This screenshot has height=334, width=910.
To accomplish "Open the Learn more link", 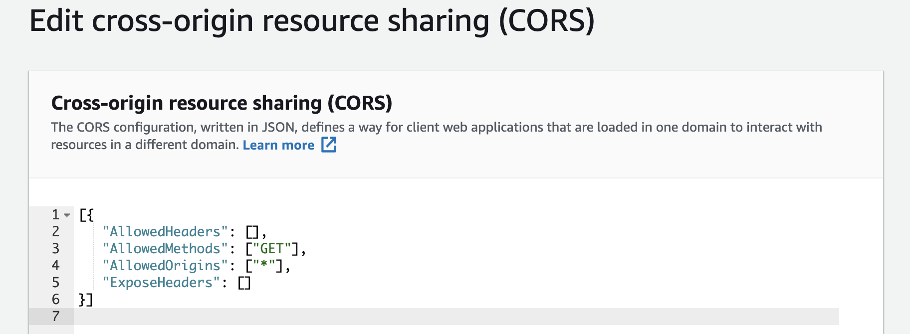I will 278,145.
